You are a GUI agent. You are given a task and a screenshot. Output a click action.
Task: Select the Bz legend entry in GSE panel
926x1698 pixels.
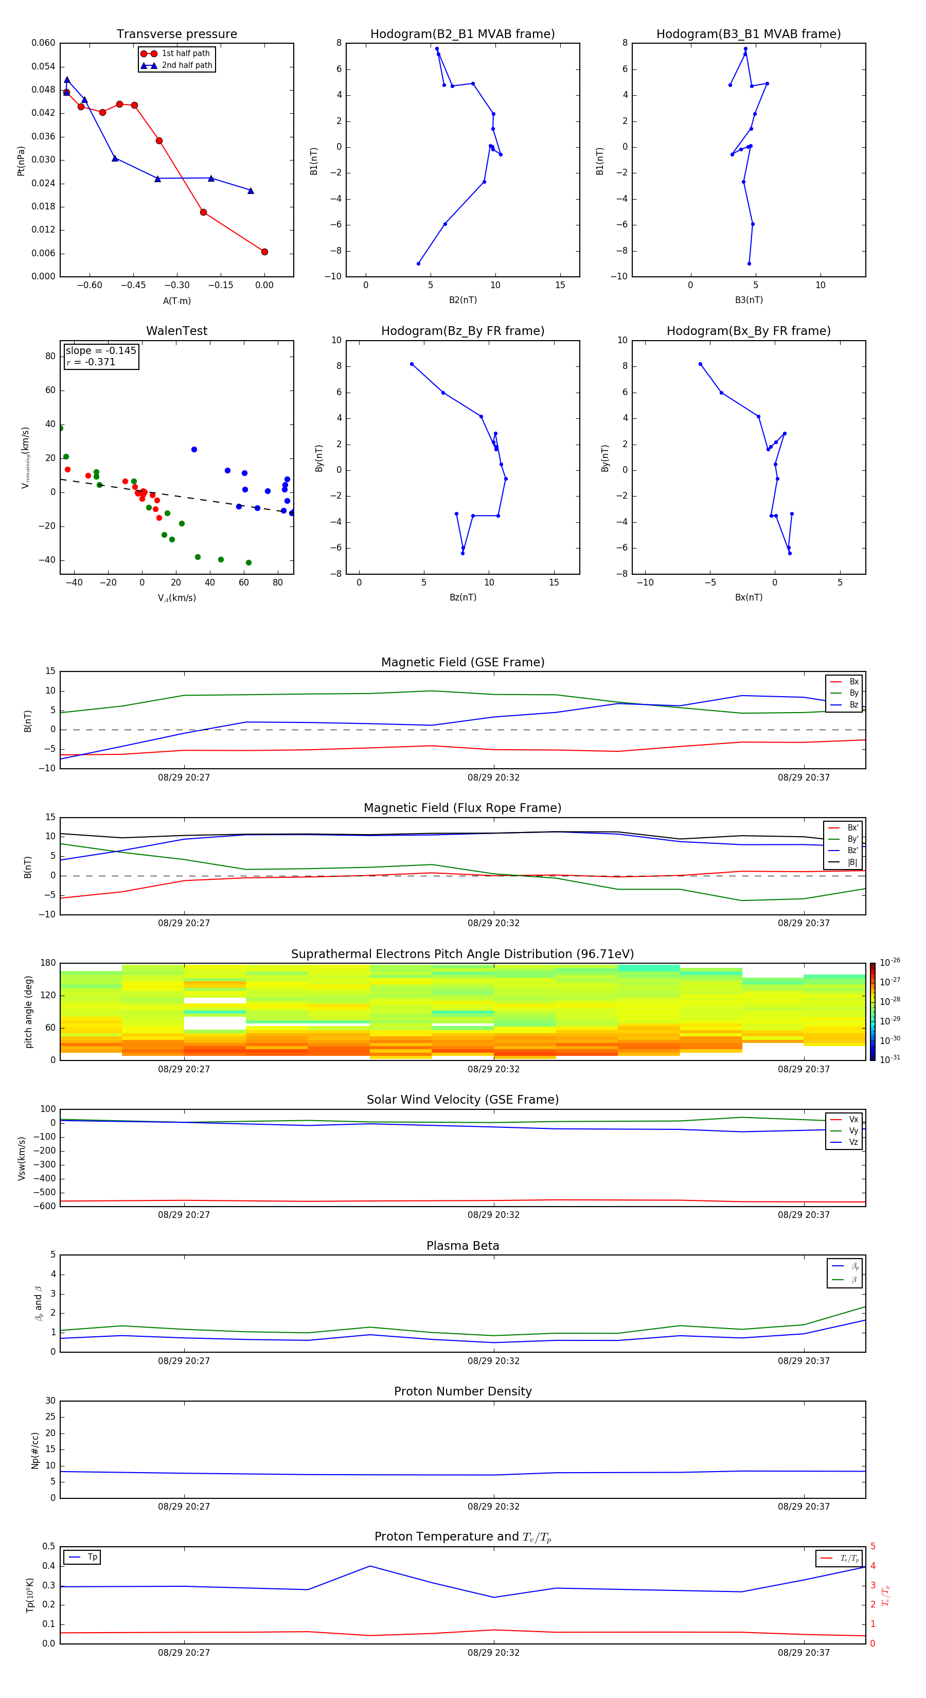pyautogui.click(x=844, y=704)
